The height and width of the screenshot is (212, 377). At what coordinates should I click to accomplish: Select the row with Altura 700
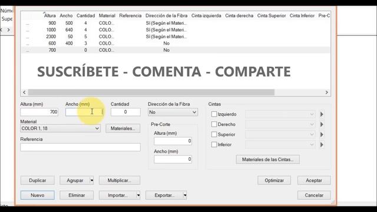(176, 50)
